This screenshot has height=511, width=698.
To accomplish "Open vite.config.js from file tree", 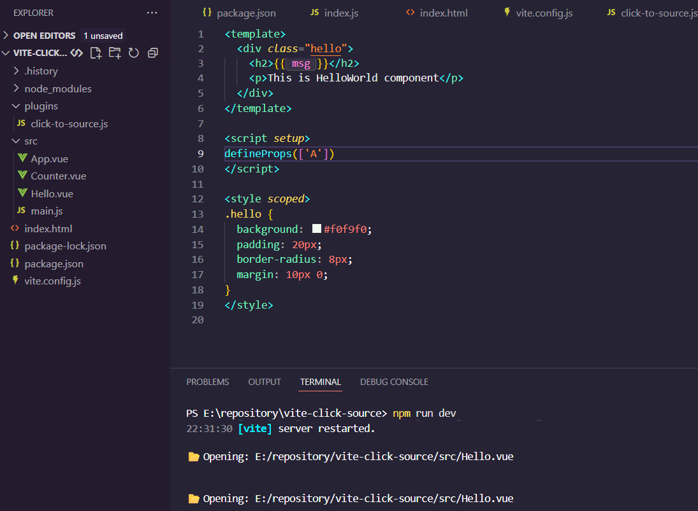I will coord(52,281).
